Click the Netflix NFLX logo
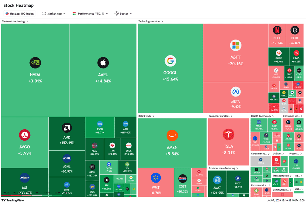The width and height of the screenshot is (306, 204). [x=277, y=30]
